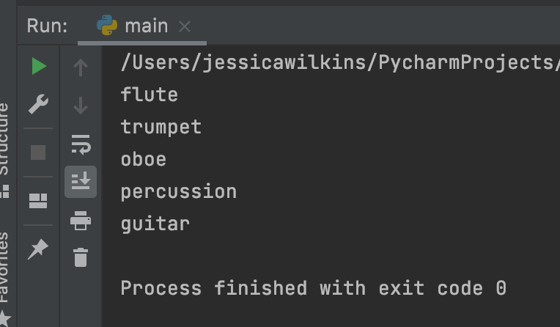This screenshot has width=560, height=327.
Task: Close the main run tab
Action: coord(185,27)
